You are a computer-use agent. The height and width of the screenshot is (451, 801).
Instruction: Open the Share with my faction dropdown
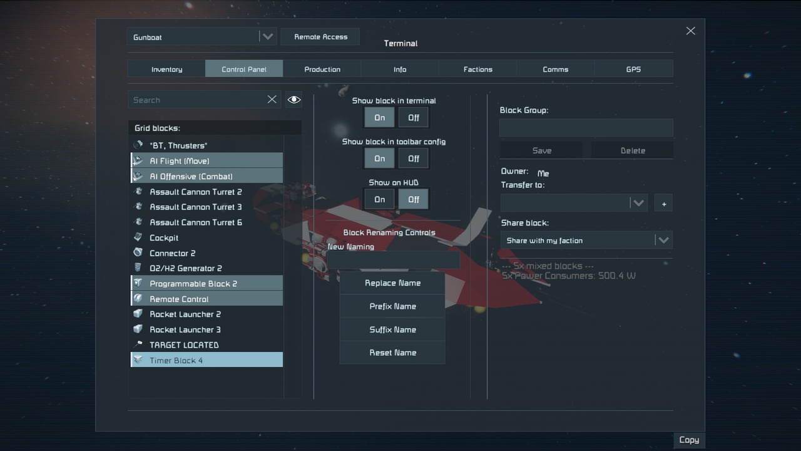click(586, 241)
